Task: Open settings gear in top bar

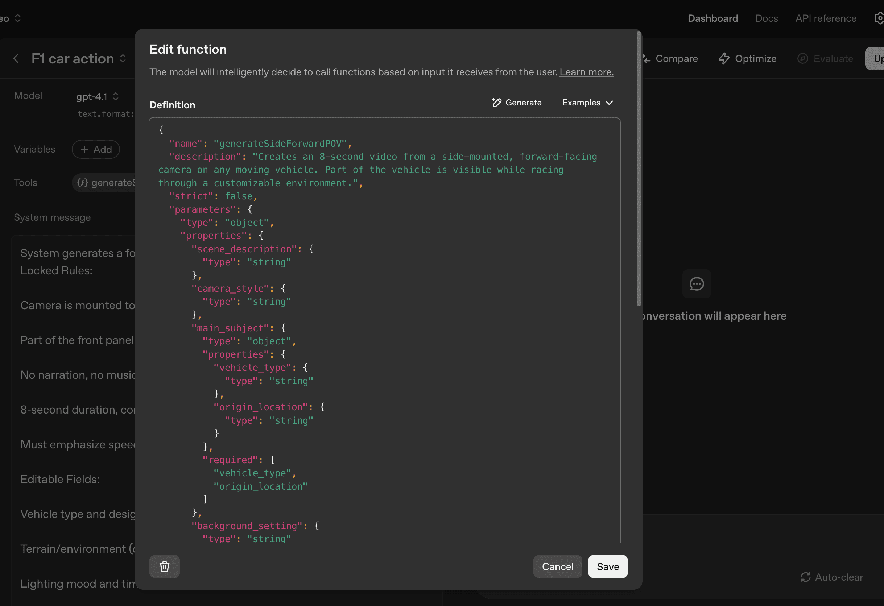Action: coord(879,18)
